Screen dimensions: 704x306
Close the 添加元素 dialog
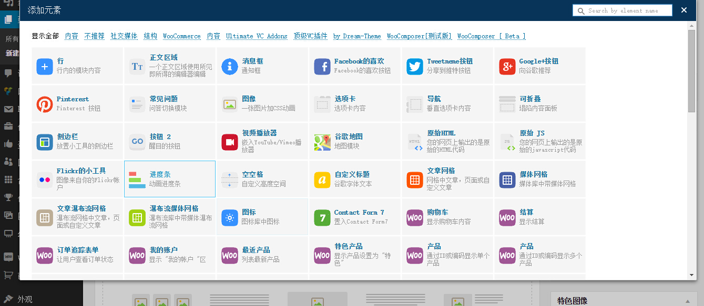pyautogui.click(x=684, y=10)
